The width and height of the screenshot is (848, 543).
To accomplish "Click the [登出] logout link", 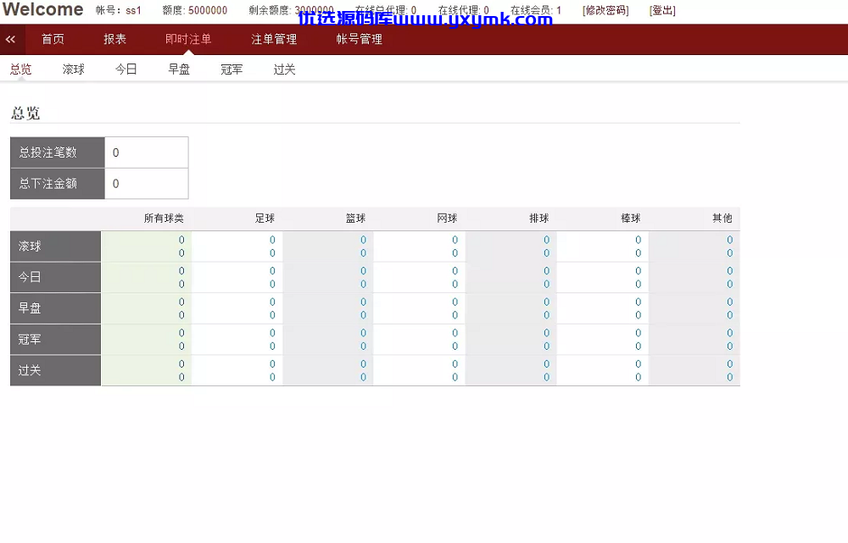I will coord(662,10).
